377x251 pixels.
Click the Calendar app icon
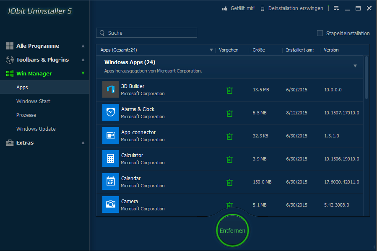coord(111,181)
